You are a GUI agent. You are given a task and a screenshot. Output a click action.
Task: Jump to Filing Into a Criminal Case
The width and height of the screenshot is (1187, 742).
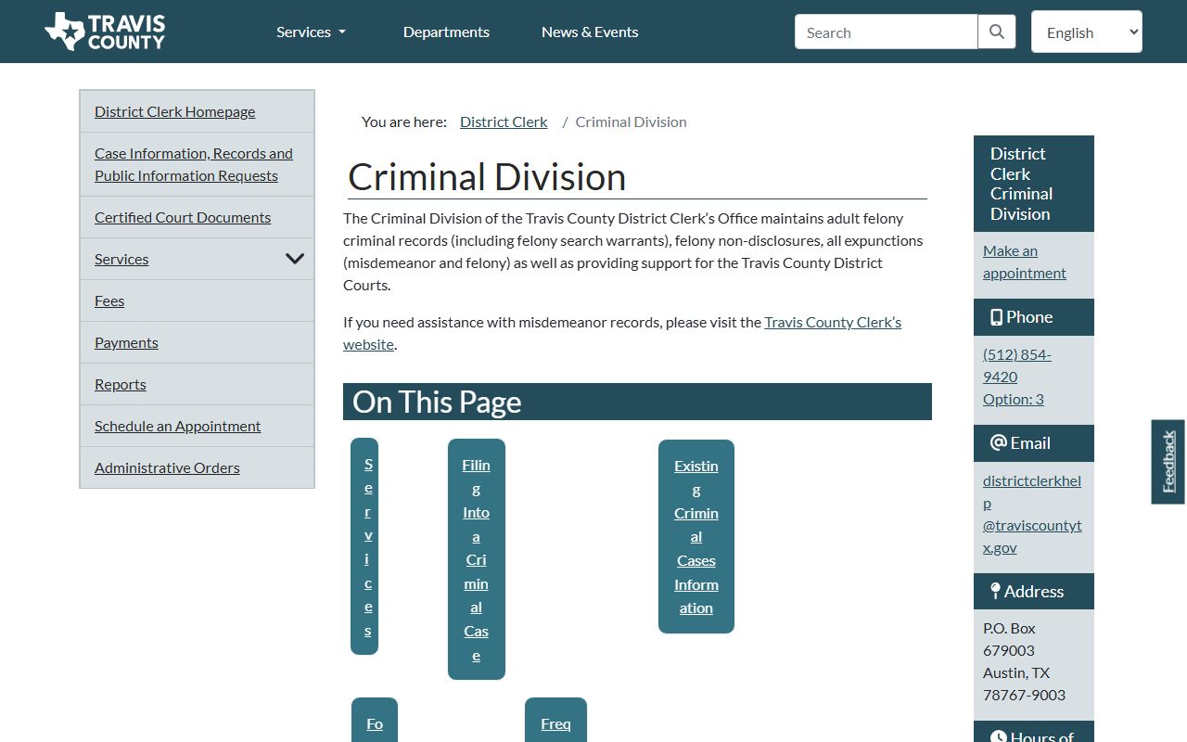[477, 559]
